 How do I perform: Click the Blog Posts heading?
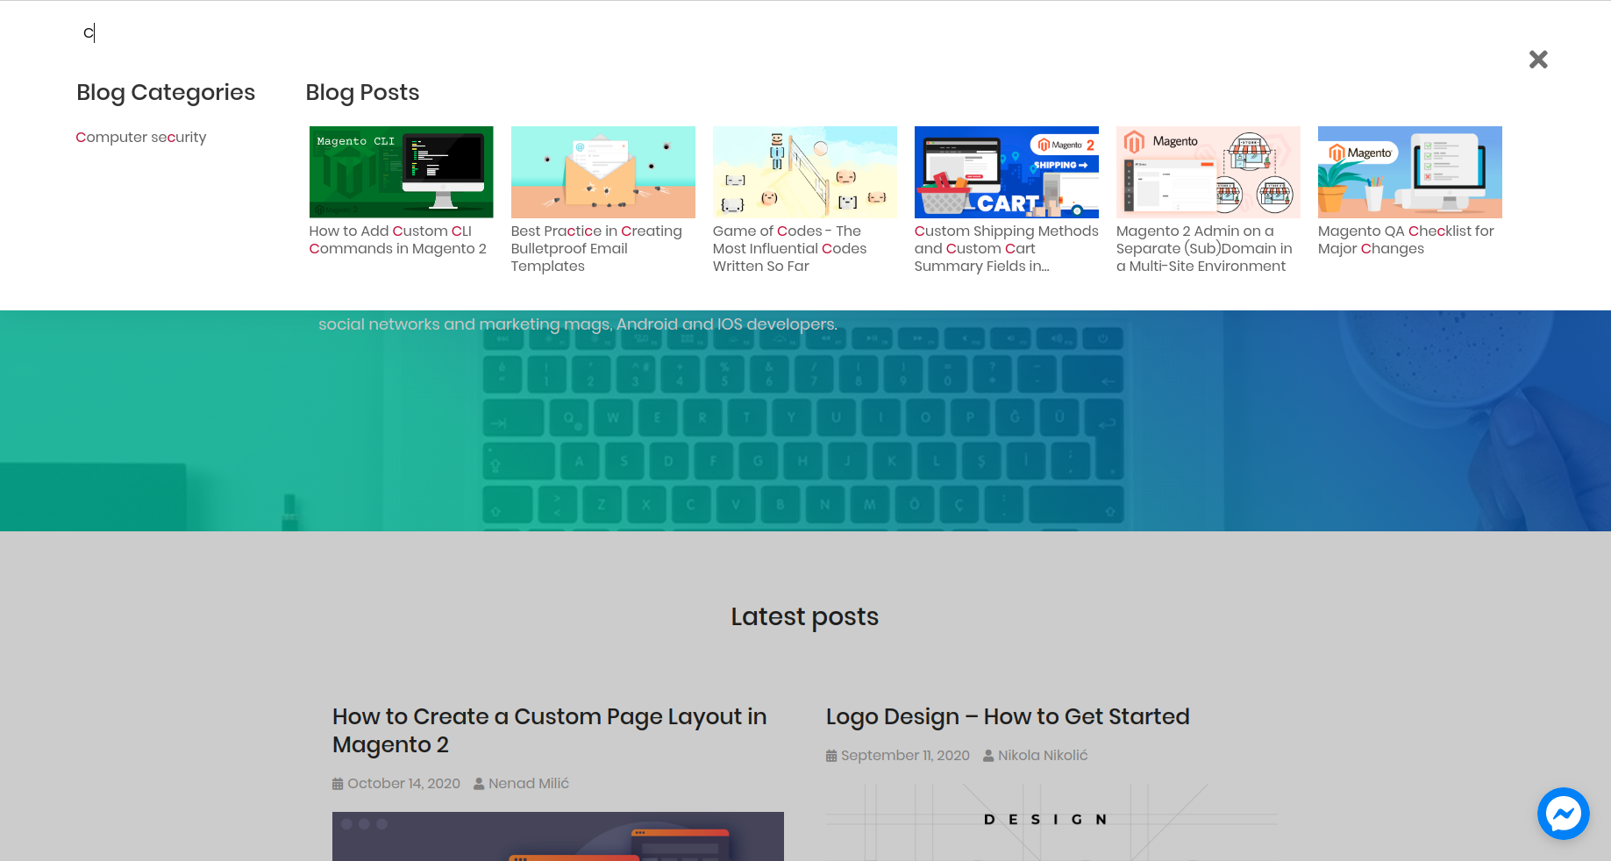(362, 93)
